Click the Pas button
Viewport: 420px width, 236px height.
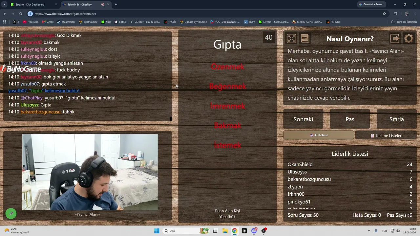point(350,119)
